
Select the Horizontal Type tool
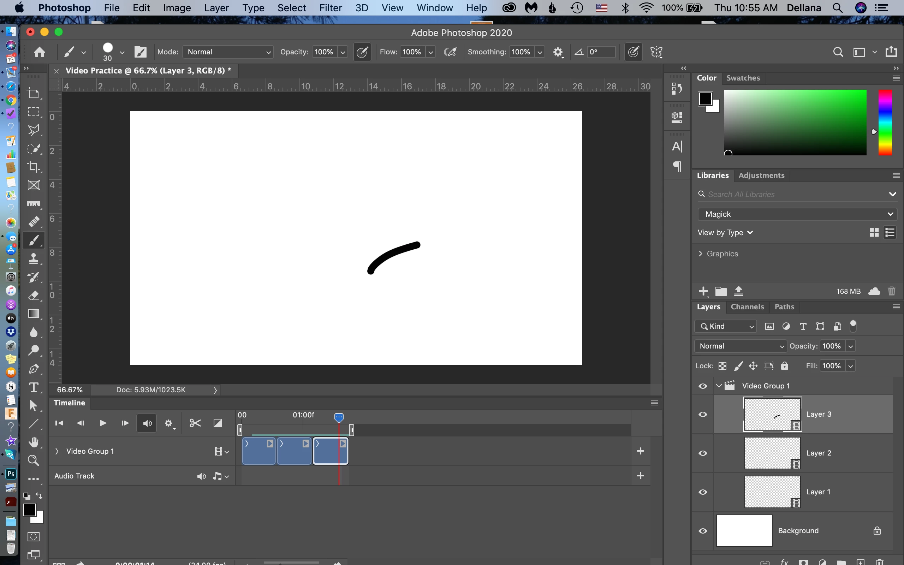(x=34, y=387)
